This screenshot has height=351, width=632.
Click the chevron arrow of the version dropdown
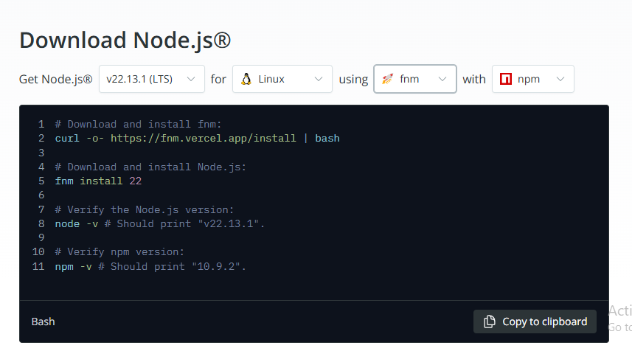click(191, 79)
